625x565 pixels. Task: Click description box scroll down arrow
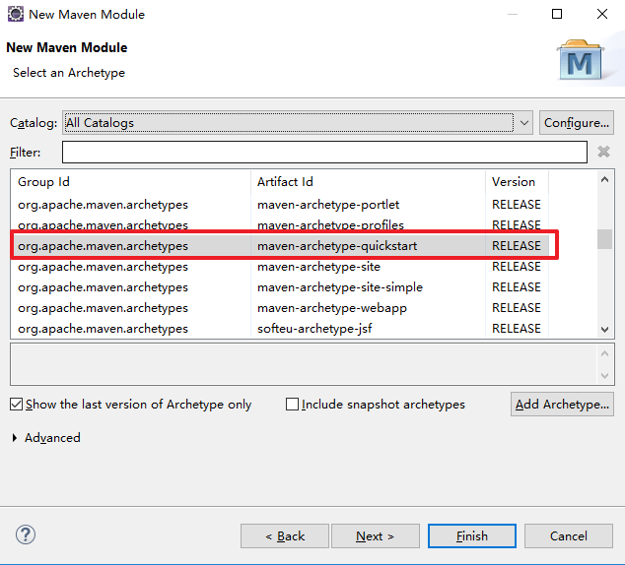tap(604, 376)
